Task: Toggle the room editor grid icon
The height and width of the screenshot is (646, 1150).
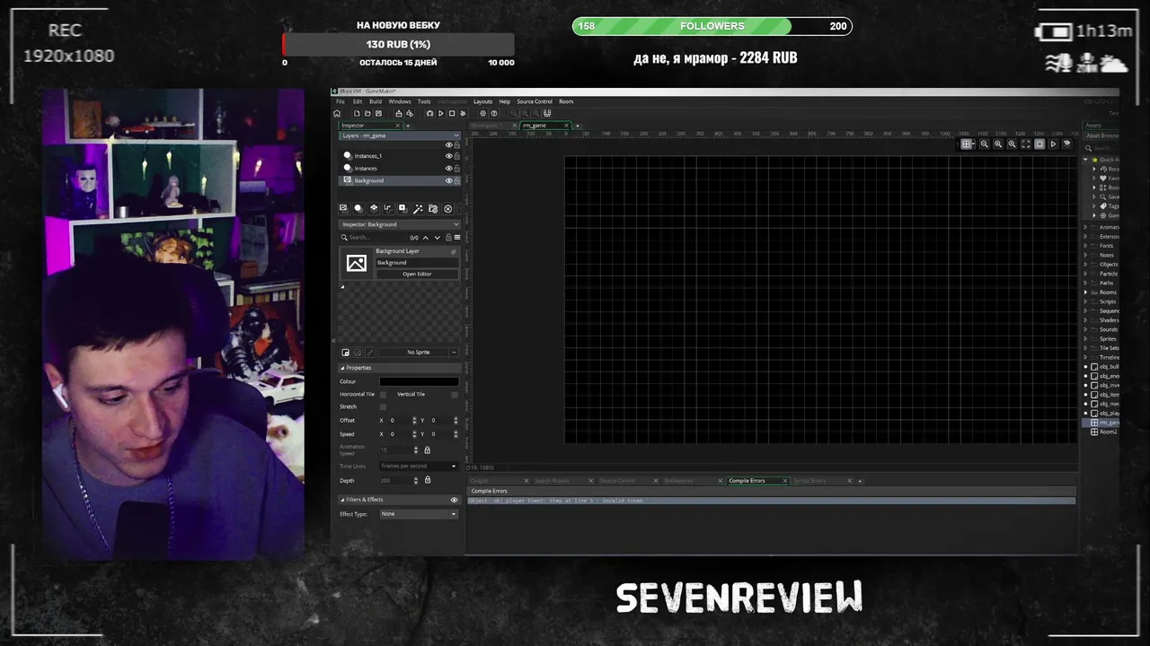Action: pyautogui.click(x=966, y=144)
